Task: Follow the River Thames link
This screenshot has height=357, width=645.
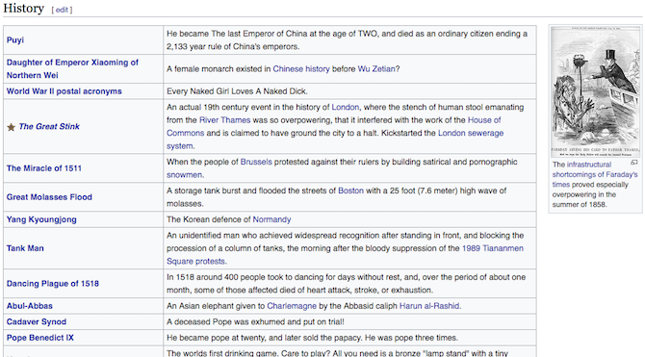Action: pos(224,120)
